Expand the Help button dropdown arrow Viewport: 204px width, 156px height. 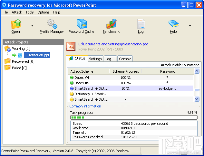(x=190, y=26)
